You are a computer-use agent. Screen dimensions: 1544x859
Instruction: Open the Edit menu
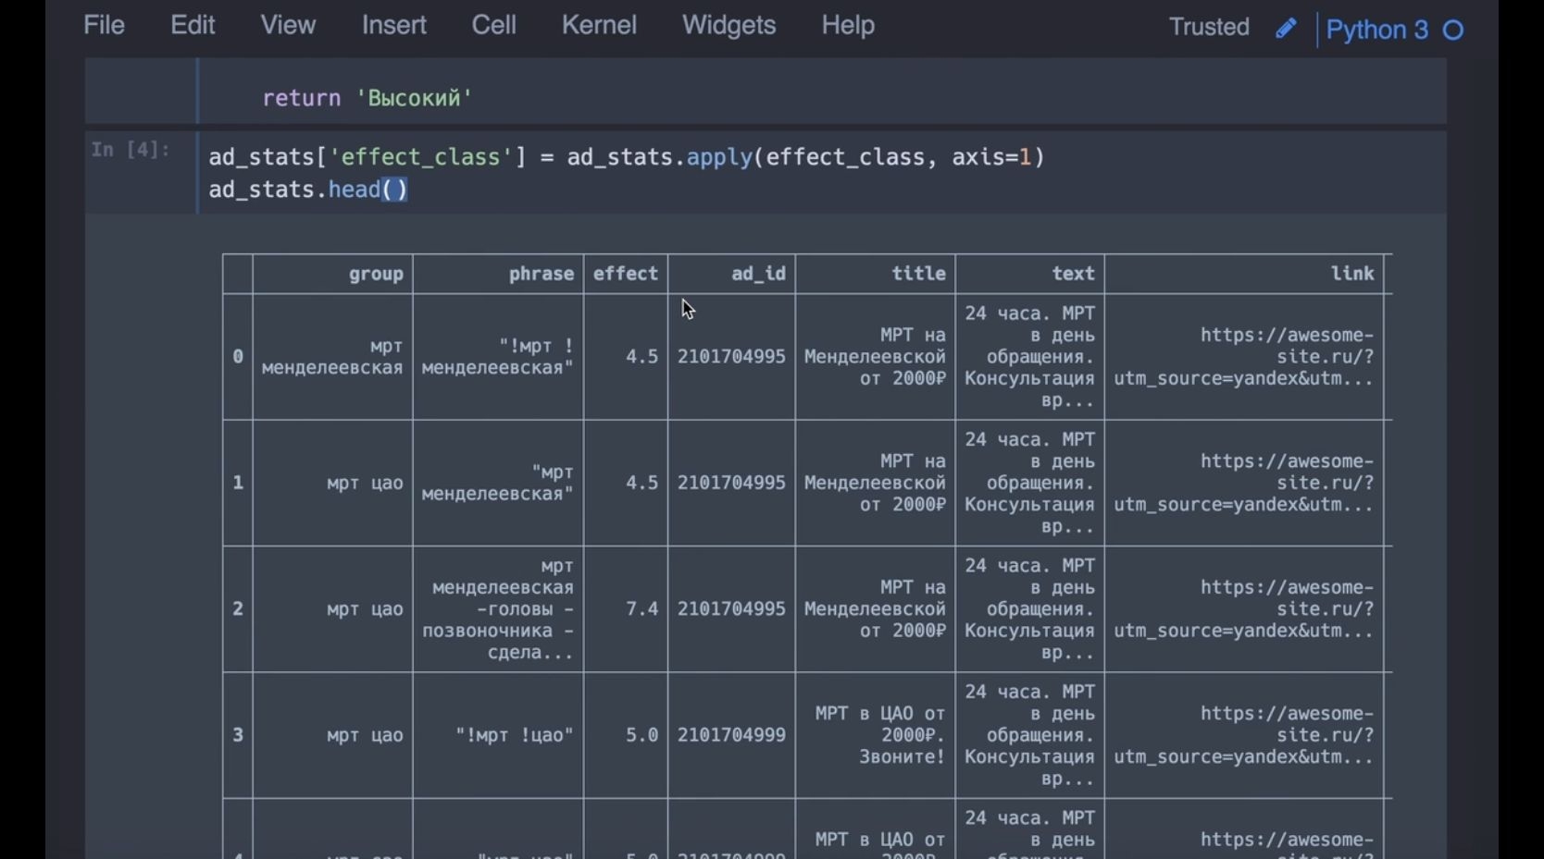pos(193,25)
